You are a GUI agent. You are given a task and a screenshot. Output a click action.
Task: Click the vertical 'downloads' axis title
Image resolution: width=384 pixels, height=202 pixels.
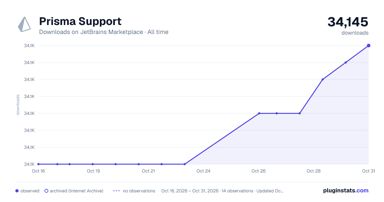[x=18, y=105]
